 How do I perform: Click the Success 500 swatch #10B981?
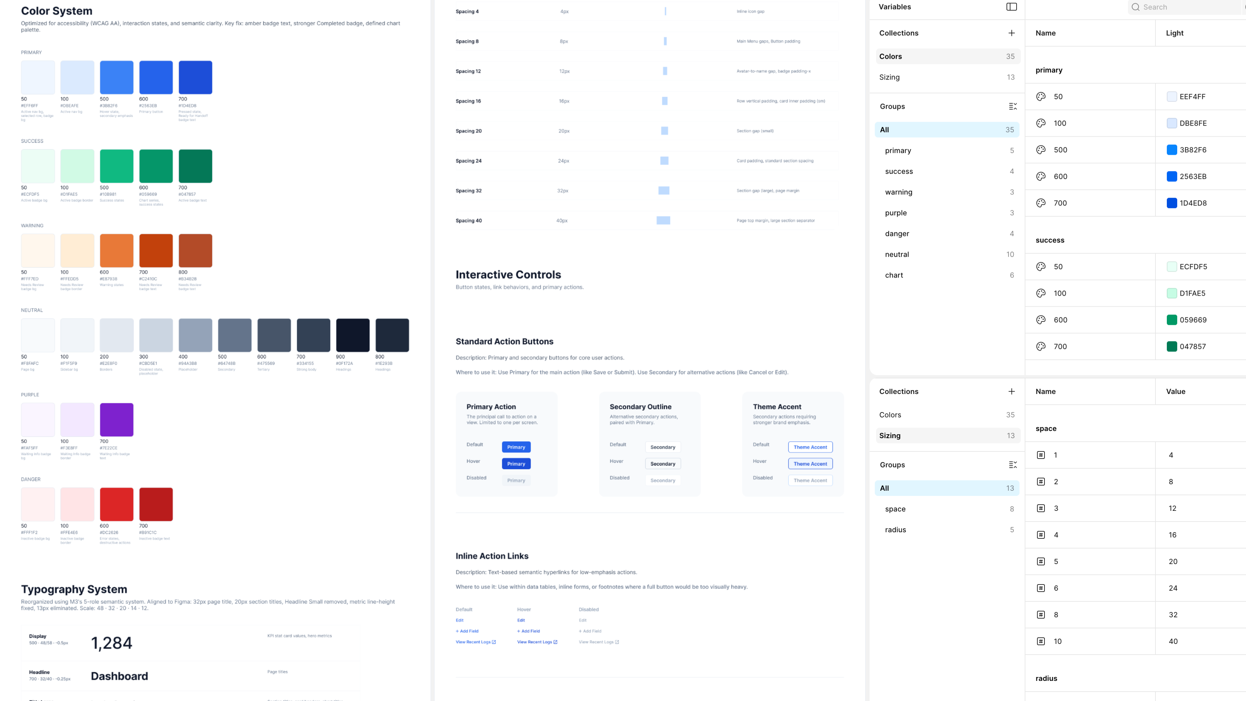(x=116, y=166)
